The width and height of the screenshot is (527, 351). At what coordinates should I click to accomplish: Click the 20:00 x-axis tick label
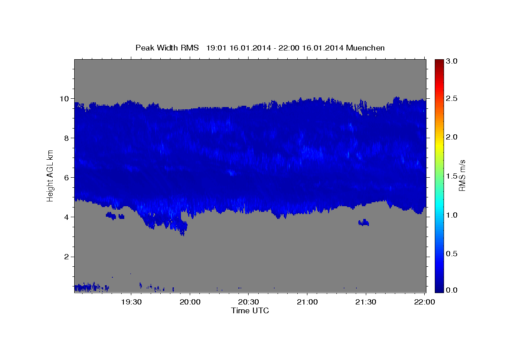(190, 302)
